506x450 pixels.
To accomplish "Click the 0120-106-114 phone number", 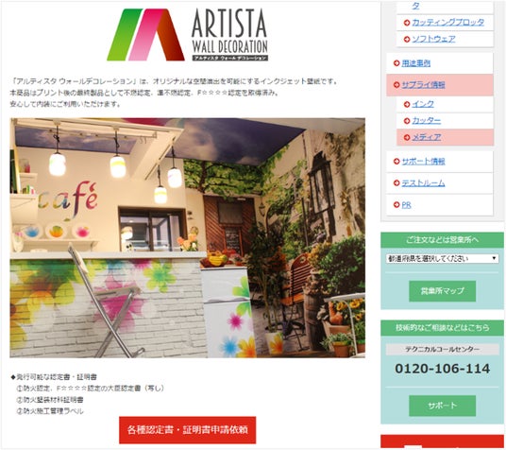I will [442, 369].
